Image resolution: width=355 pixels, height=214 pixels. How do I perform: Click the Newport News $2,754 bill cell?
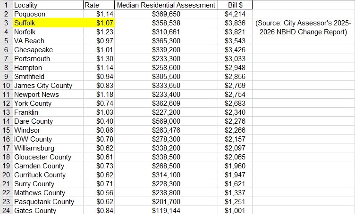point(234,95)
